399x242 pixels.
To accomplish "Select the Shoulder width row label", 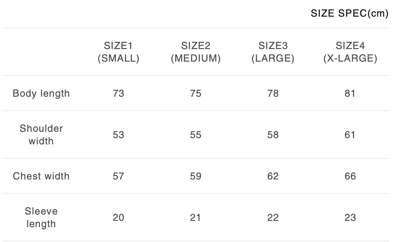I will [41, 135].
